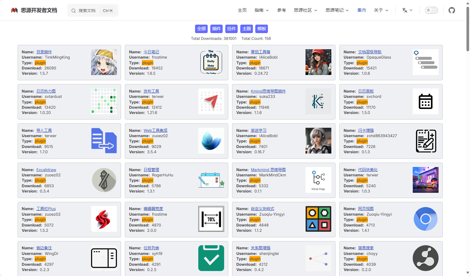Viewport: 470px width, 276px height.
Task: Click the Web工具集成 blue lotus icon
Action: [x=211, y=141]
